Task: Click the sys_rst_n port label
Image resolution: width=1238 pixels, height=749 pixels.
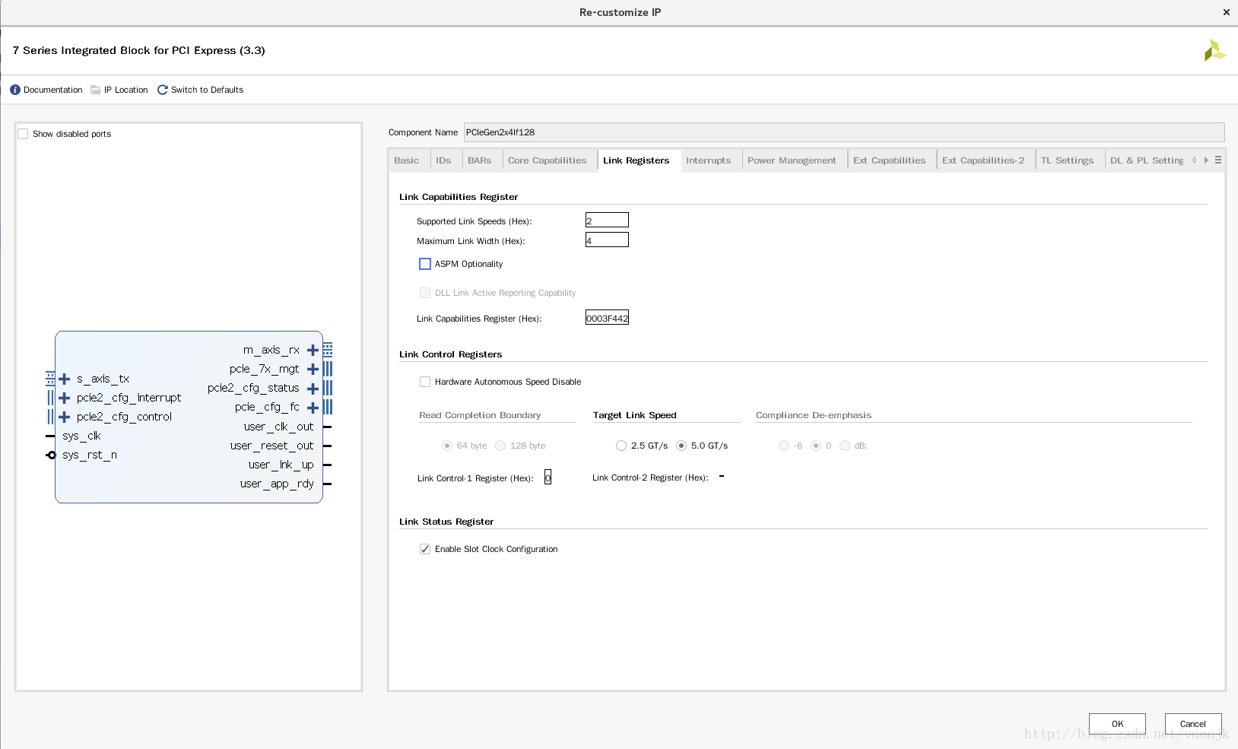Action: click(x=90, y=455)
